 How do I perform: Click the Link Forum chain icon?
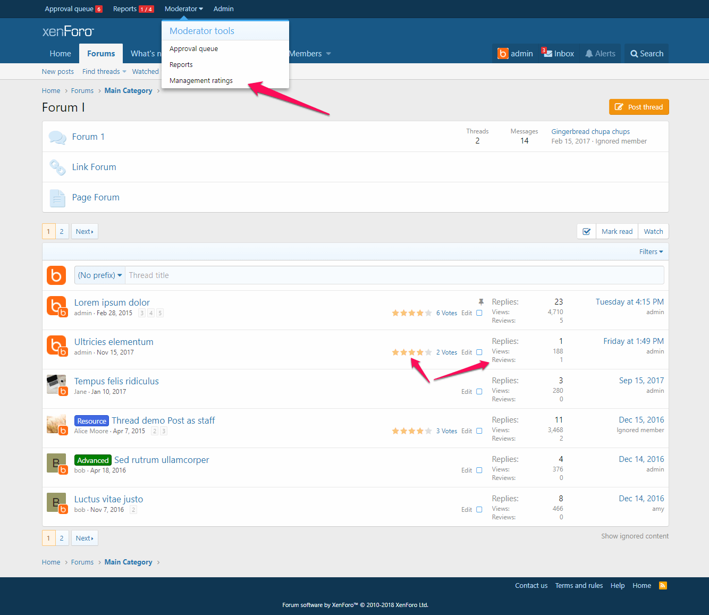click(x=57, y=167)
